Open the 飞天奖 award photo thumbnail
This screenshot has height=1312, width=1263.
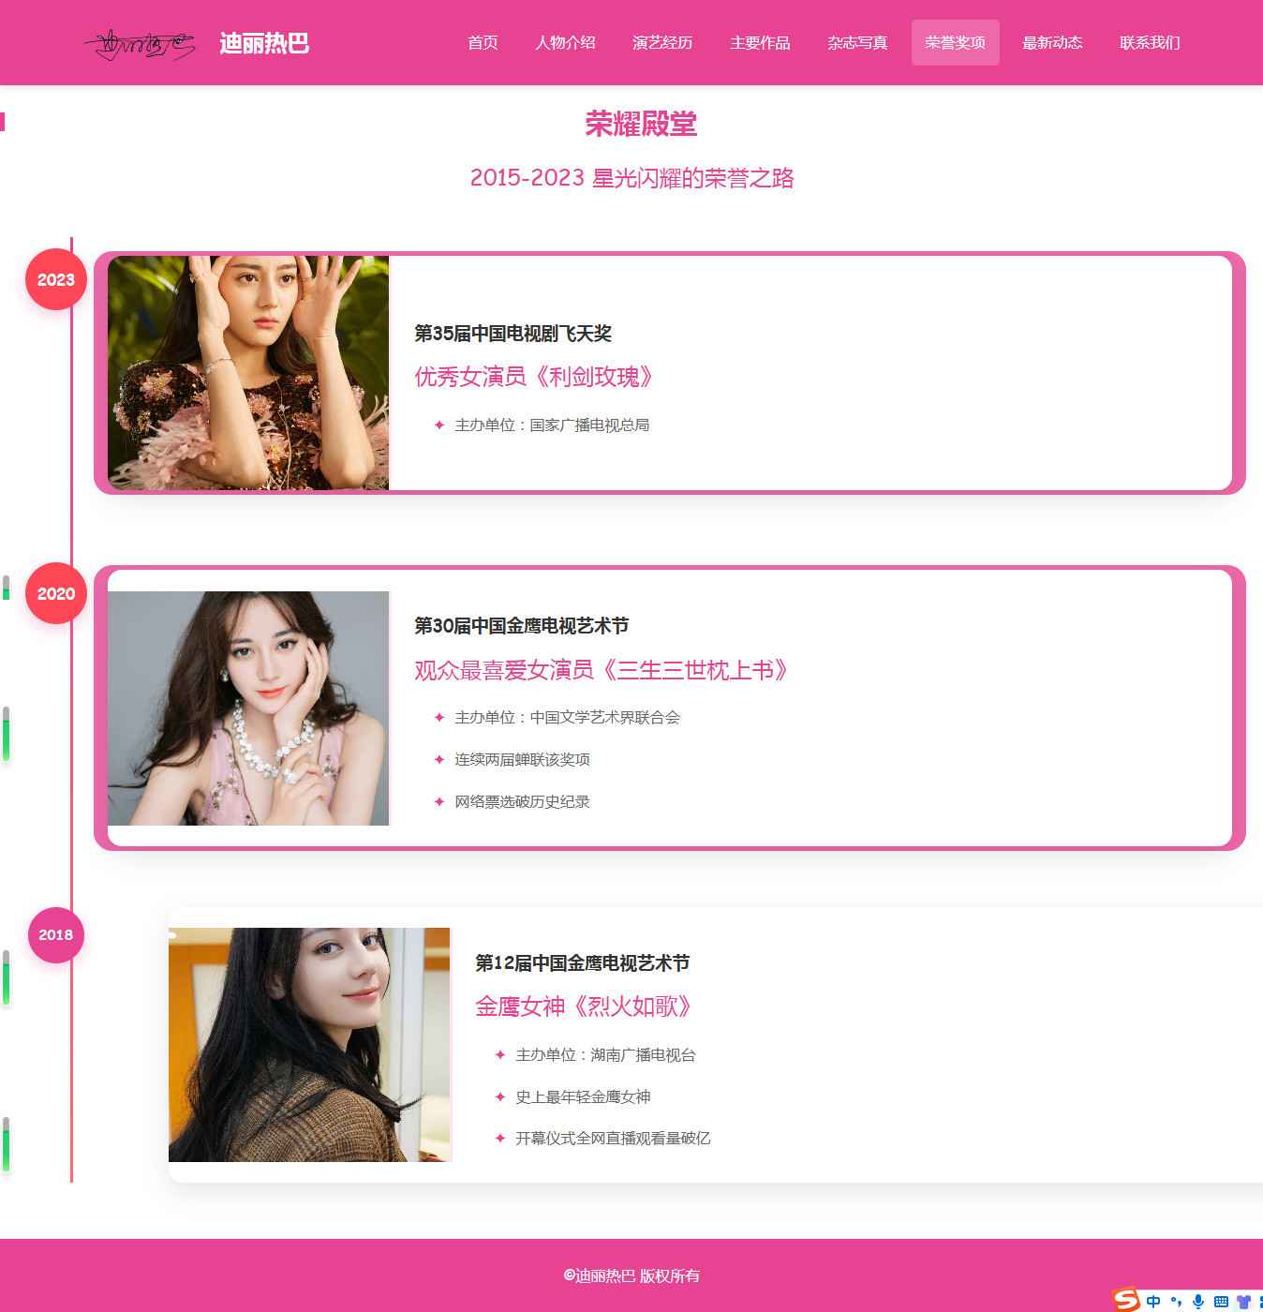coord(248,373)
